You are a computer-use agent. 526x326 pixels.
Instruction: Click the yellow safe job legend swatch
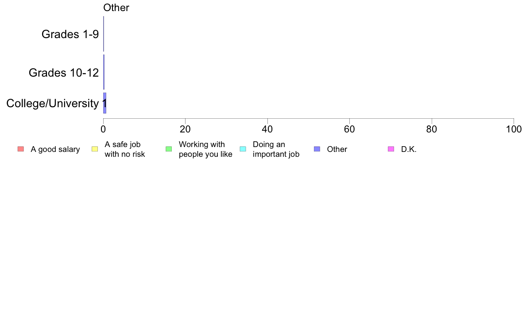[95, 149]
